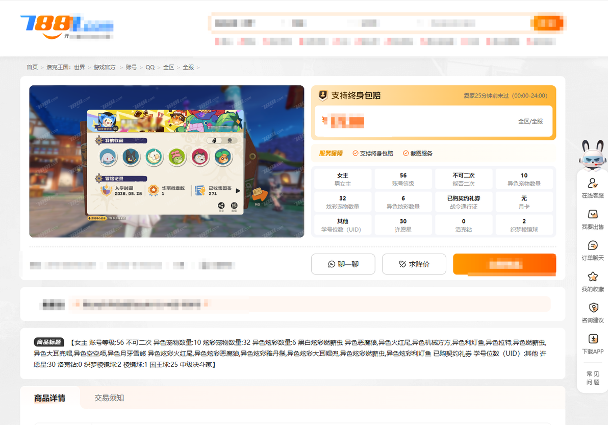
Task: Open 游戏官方 breadcrumb link
Action: (x=104, y=67)
